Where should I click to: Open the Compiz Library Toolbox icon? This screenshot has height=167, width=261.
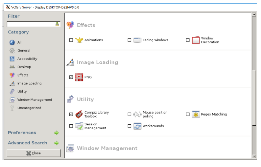tap(79, 114)
